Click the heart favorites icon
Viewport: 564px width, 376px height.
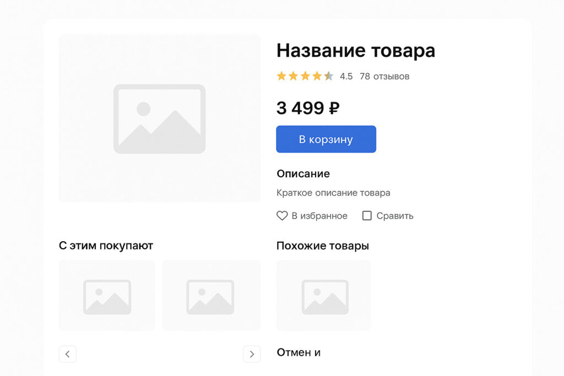[x=282, y=216]
